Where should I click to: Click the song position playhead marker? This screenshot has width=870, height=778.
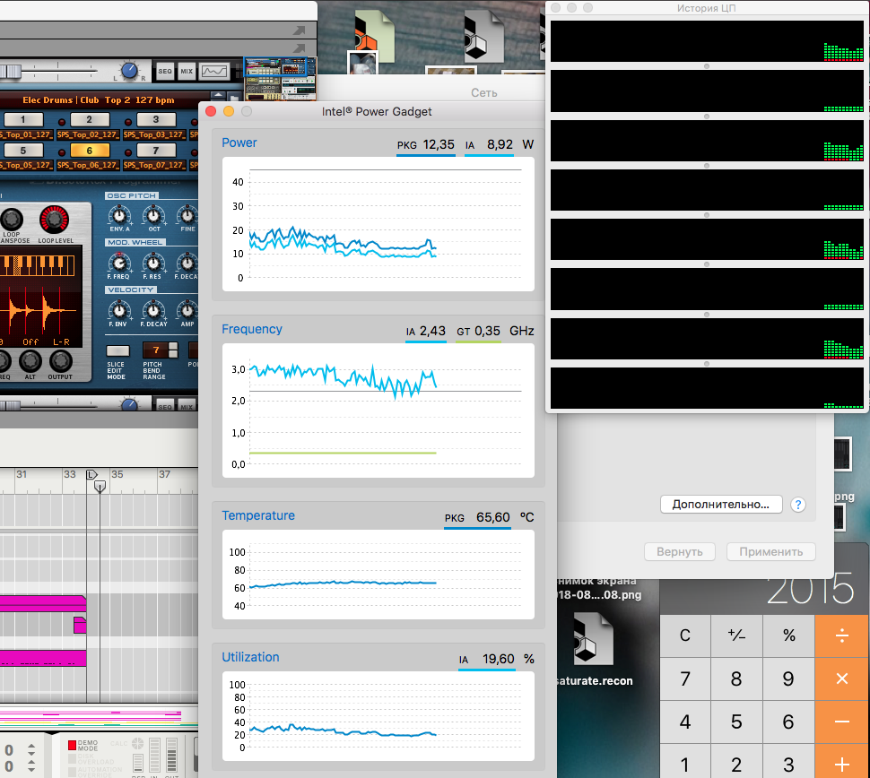click(100, 487)
